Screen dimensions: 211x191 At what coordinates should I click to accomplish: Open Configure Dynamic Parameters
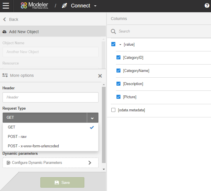pyautogui.click(x=50, y=163)
